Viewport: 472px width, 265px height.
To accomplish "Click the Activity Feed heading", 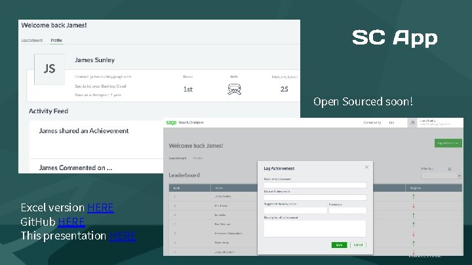I will pos(49,111).
